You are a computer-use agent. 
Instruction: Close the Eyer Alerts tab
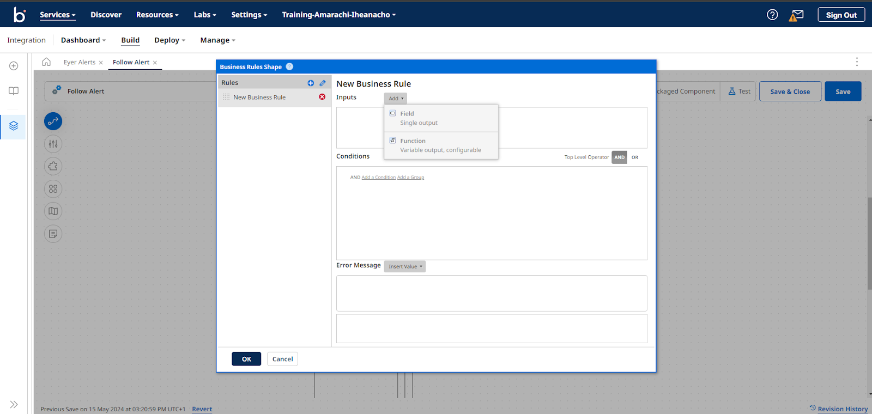coord(101,63)
